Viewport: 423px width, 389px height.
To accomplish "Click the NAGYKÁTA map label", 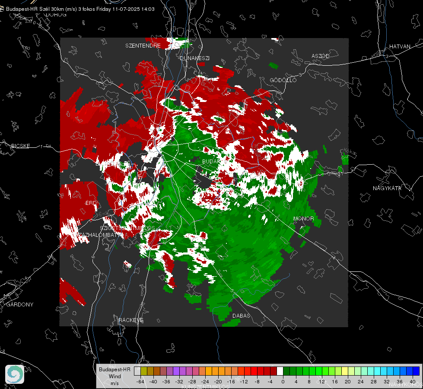I will [x=387, y=188].
